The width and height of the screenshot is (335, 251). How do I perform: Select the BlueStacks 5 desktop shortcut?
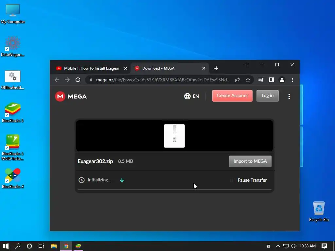click(x=13, y=112)
